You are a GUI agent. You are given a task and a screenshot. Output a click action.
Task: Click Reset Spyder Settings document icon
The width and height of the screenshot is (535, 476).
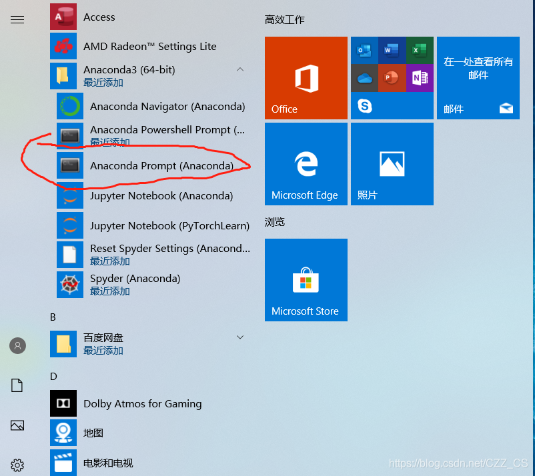click(x=70, y=255)
